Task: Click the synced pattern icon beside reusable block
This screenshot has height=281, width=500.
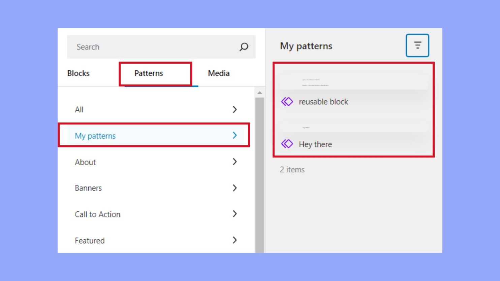Action: coord(287,101)
